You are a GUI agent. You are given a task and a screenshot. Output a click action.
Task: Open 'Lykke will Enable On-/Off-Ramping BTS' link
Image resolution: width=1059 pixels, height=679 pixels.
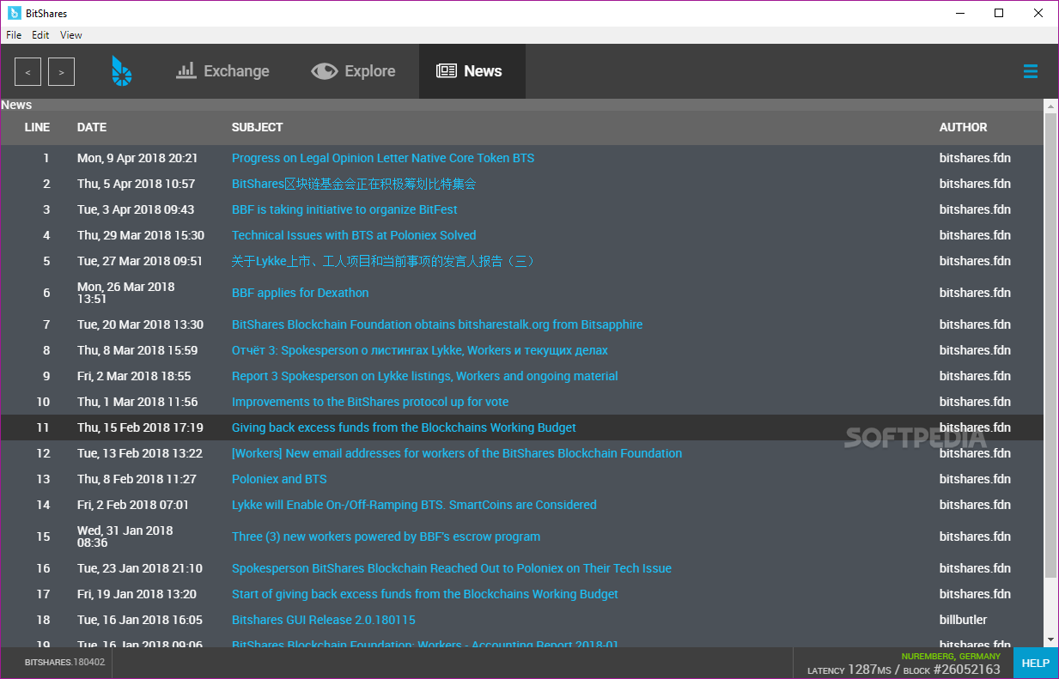(414, 505)
